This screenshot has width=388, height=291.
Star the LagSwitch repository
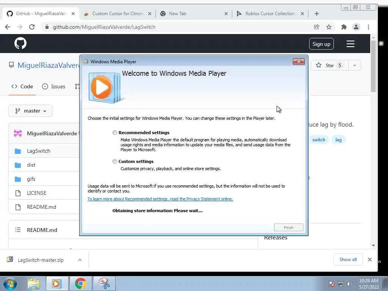[x=329, y=65]
